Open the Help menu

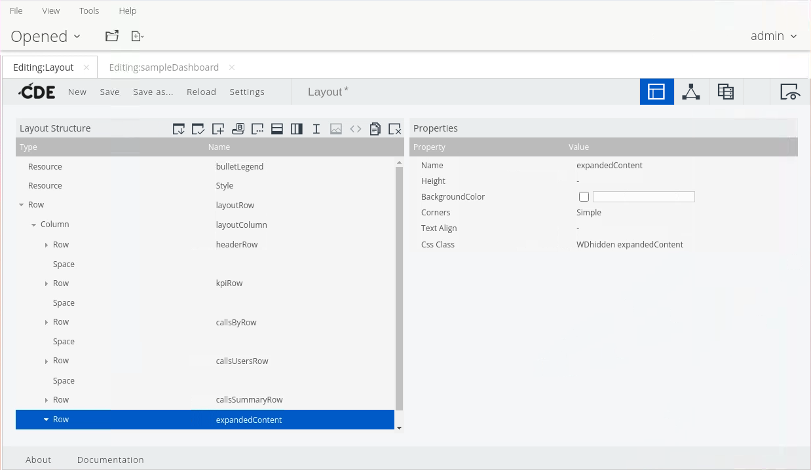point(128,10)
